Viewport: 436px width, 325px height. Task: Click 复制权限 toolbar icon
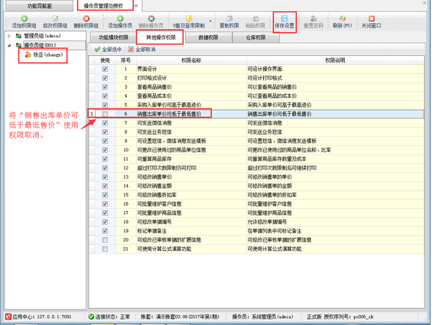229,18
